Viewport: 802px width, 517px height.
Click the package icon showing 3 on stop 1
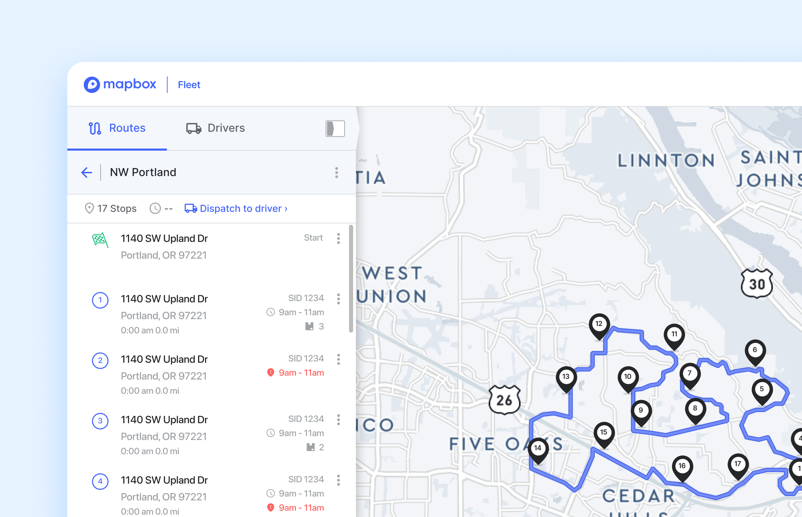pyautogui.click(x=310, y=326)
